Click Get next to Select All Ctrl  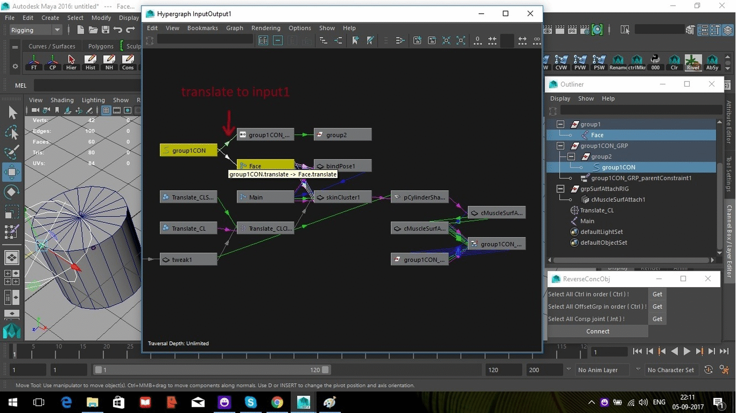pos(656,294)
